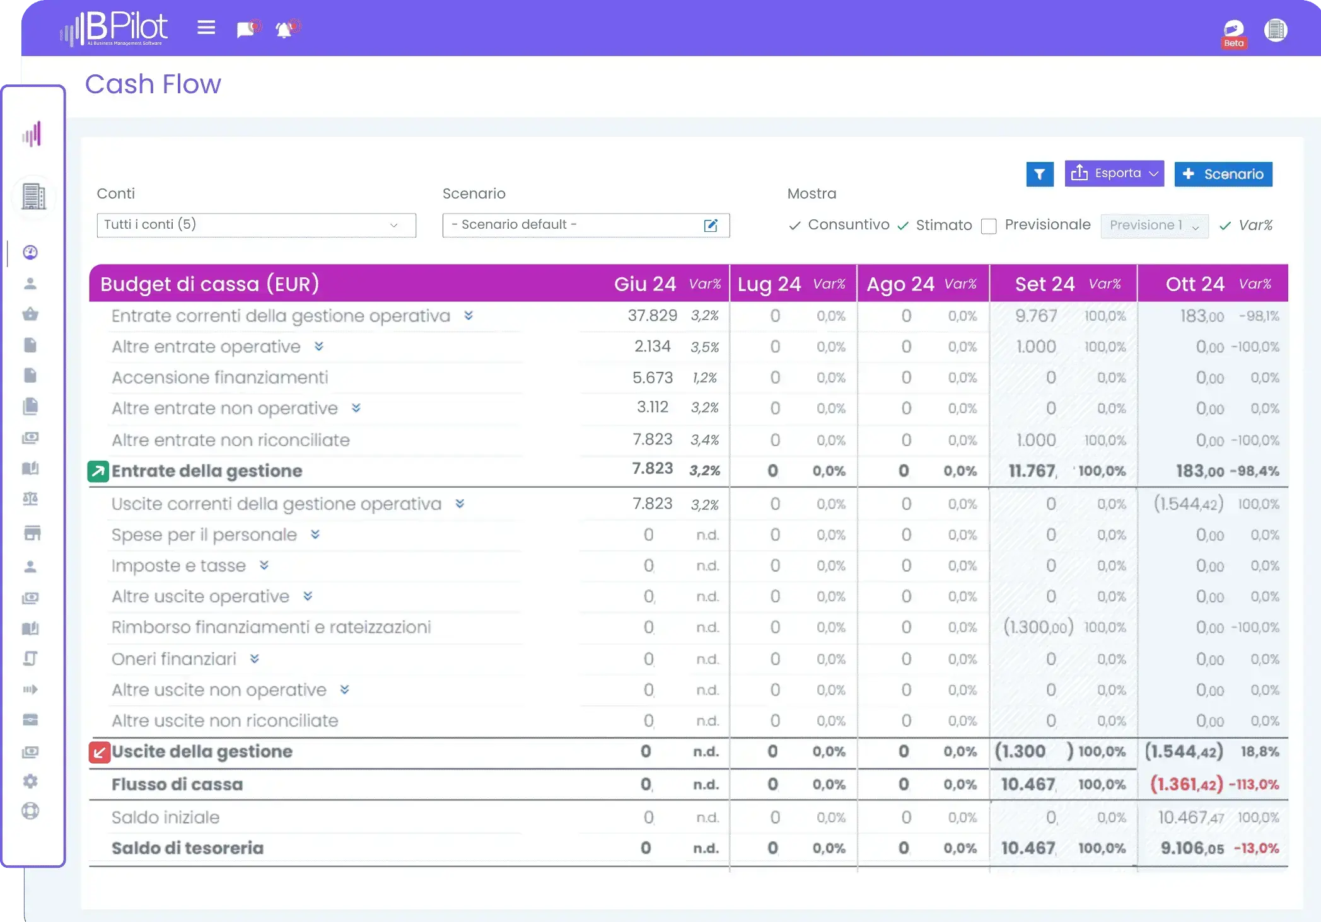Viewport: 1321px width, 922px height.
Task: Click the 9.106,05 treasury balance value
Action: point(1192,848)
